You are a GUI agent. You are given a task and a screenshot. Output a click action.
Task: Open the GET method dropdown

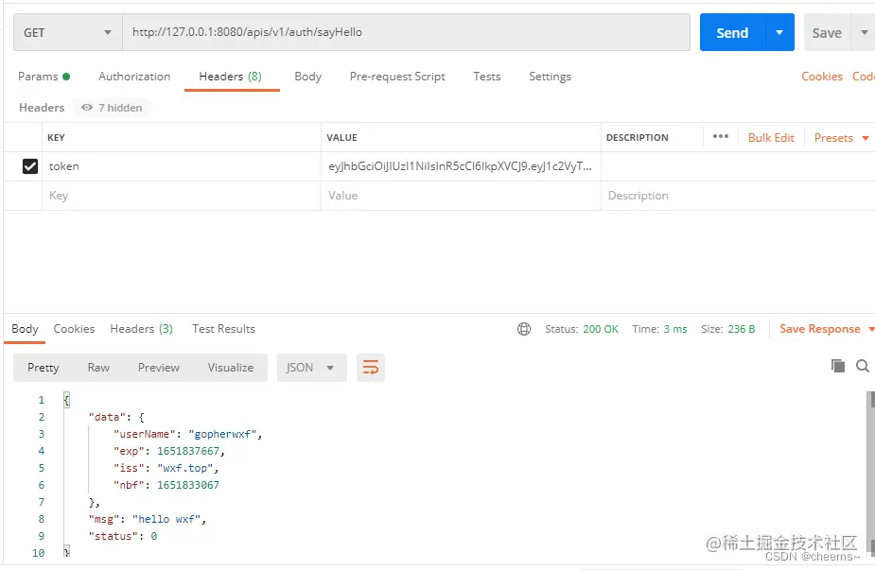pos(67,32)
